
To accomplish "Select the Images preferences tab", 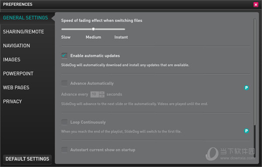I will pyautogui.click(x=12, y=60).
